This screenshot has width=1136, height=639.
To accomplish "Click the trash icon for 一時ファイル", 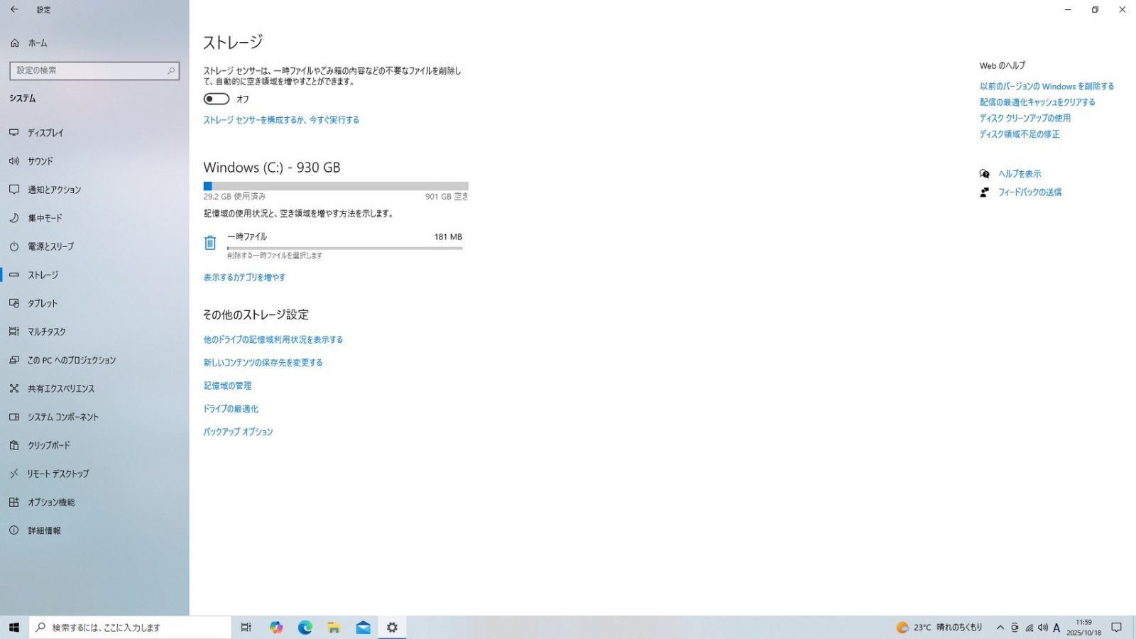I will click(x=210, y=243).
